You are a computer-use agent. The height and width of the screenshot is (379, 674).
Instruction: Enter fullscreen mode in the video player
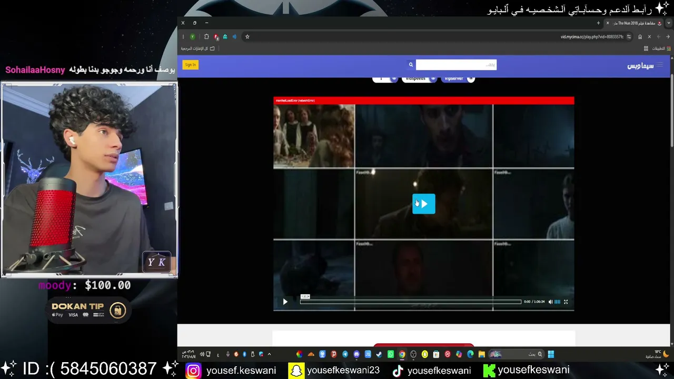(x=566, y=302)
